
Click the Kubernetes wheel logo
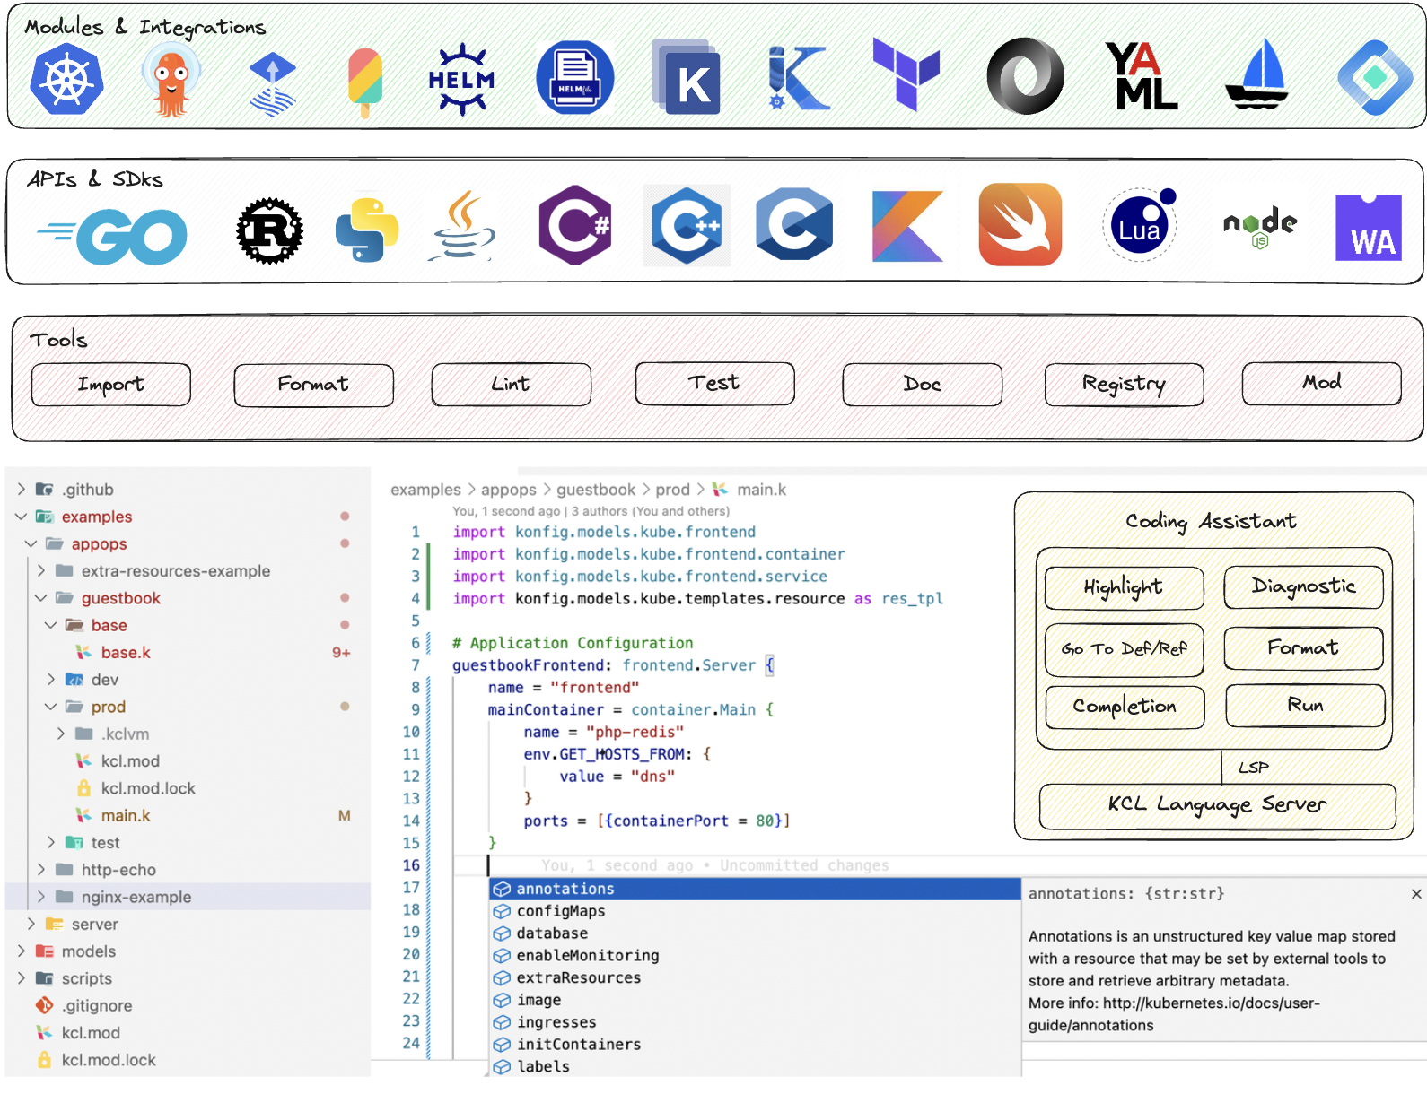(66, 80)
